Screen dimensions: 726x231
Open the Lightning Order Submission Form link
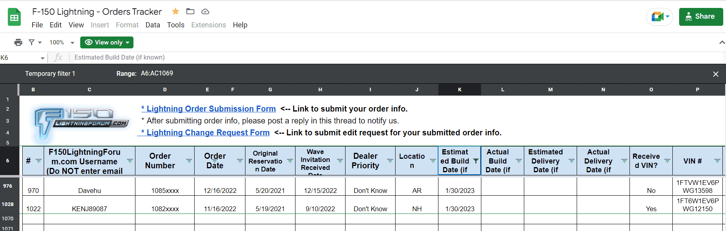(210, 109)
